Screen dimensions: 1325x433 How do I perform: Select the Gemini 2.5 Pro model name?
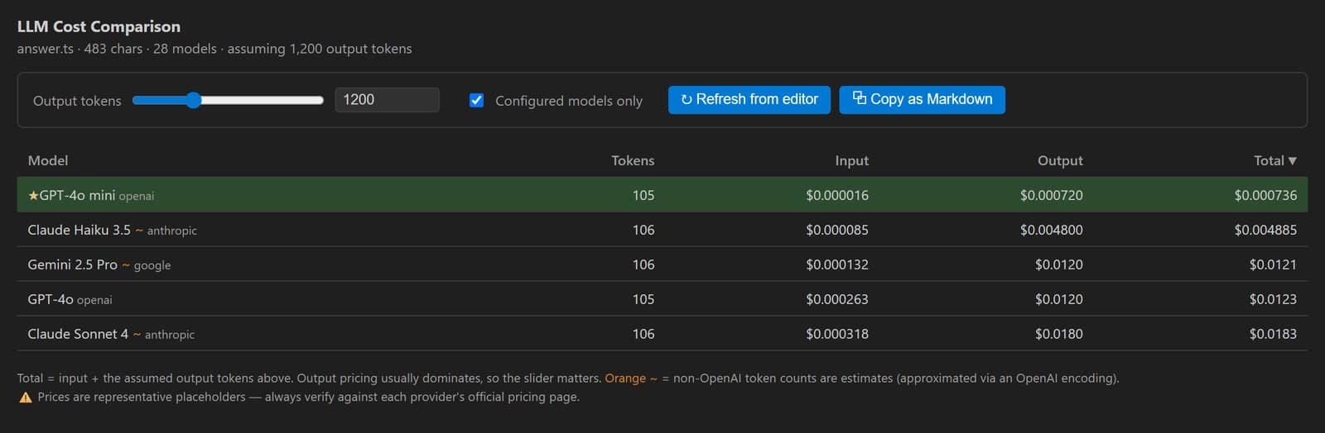(x=72, y=264)
